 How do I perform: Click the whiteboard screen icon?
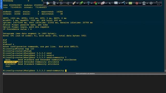(116, 3)
